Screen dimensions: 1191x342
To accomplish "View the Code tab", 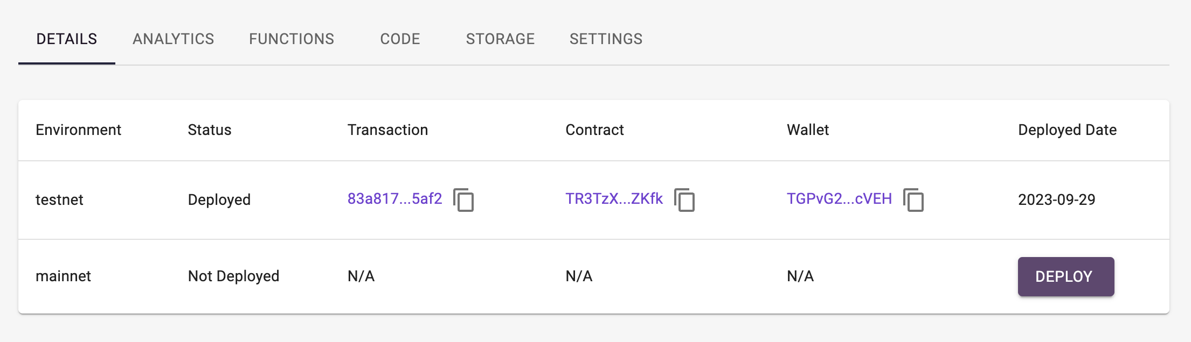I will pyautogui.click(x=400, y=39).
